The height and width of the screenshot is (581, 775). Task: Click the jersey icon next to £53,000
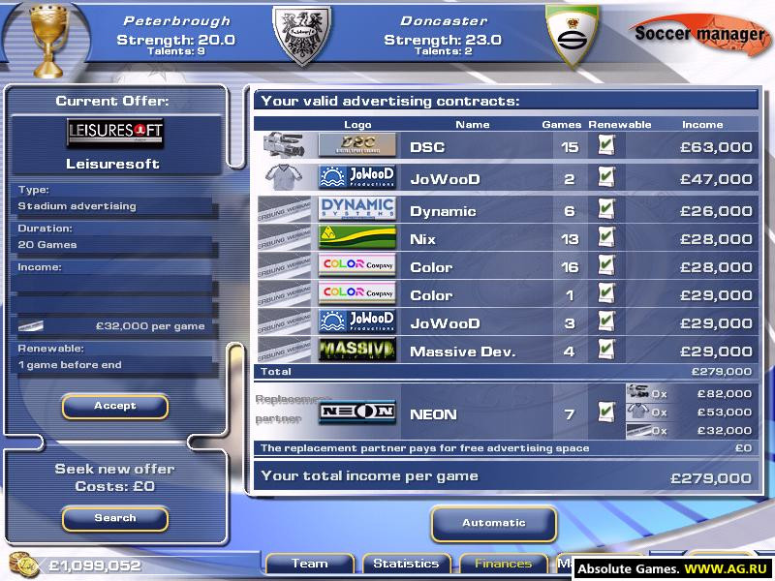637,411
